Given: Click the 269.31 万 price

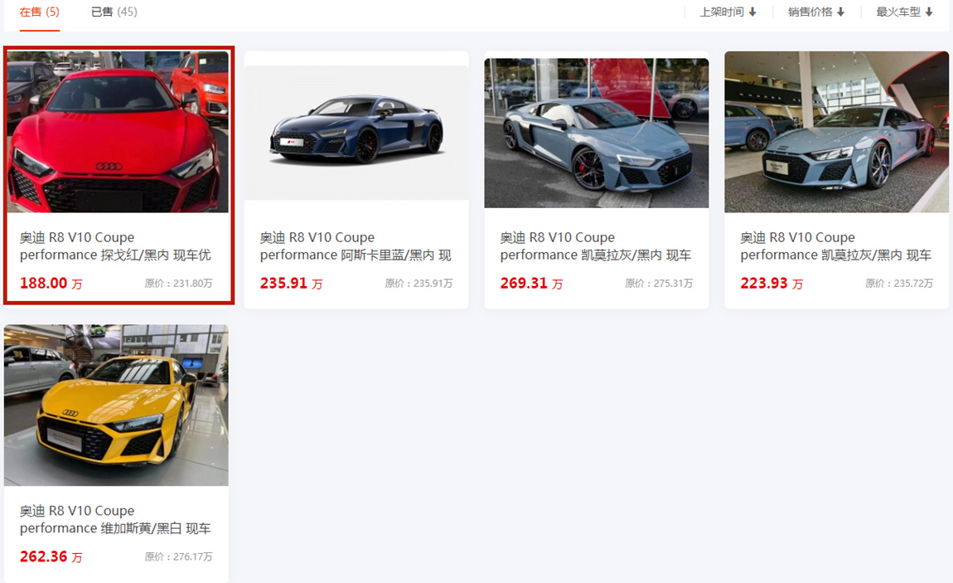Looking at the screenshot, I should pos(531,284).
